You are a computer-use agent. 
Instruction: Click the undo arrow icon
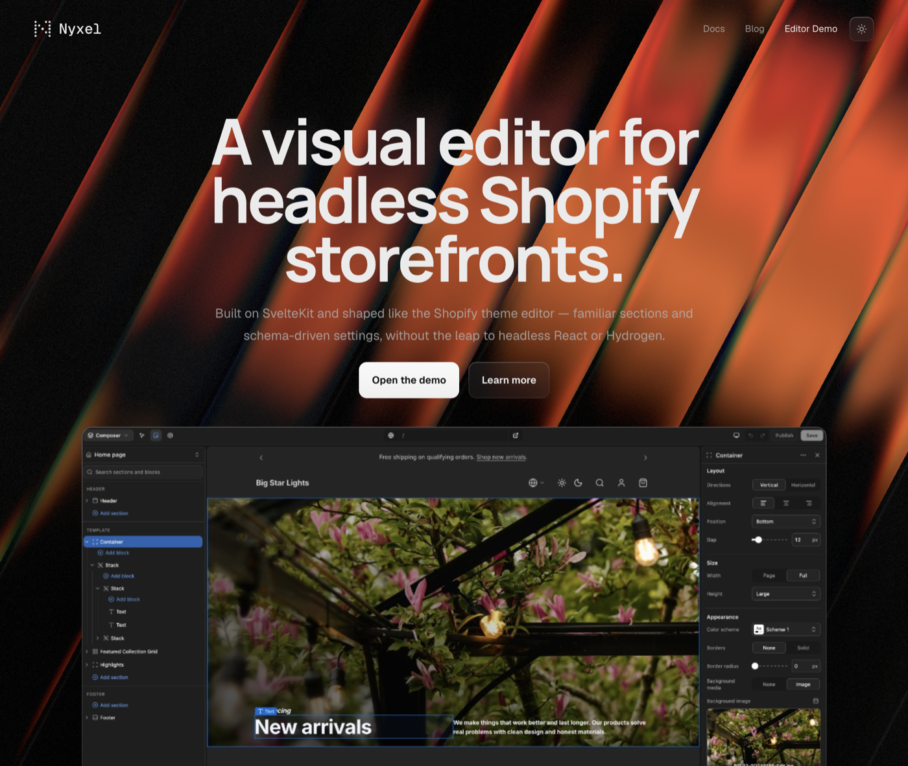coord(751,435)
